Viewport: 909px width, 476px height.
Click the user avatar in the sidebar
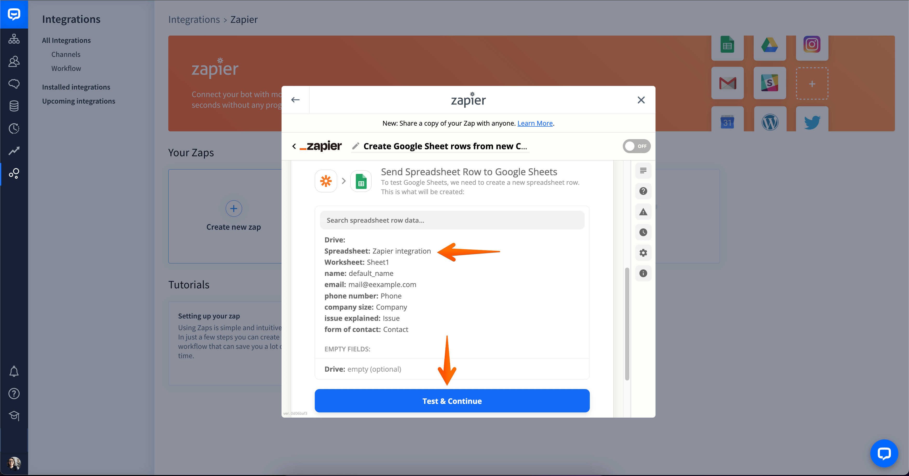pyautogui.click(x=14, y=463)
